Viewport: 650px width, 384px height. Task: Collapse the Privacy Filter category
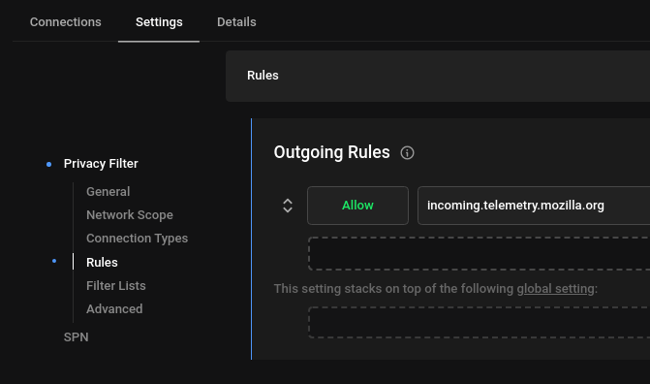(101, 164)
